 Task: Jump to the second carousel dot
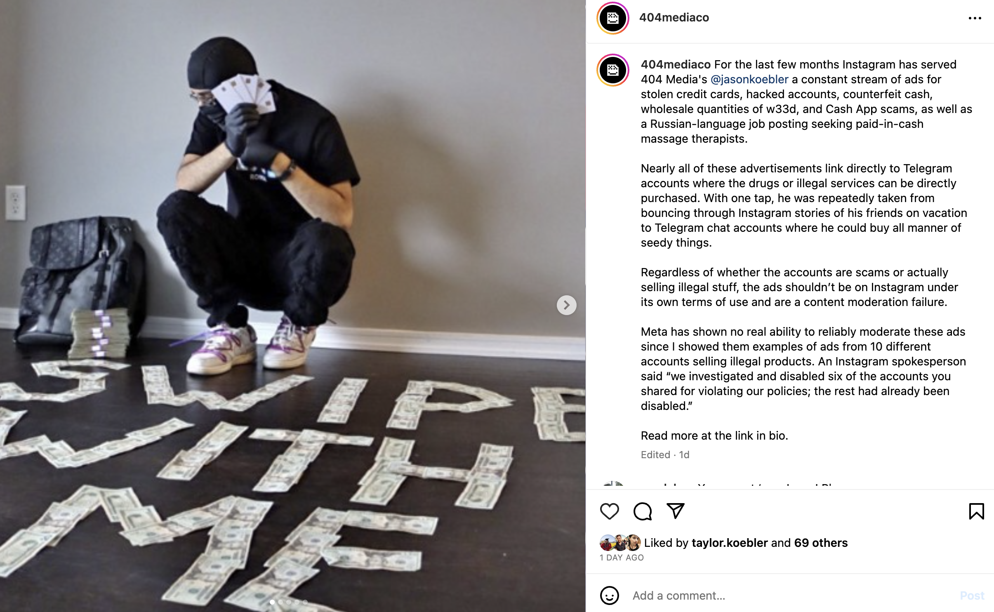coord(280,602)
